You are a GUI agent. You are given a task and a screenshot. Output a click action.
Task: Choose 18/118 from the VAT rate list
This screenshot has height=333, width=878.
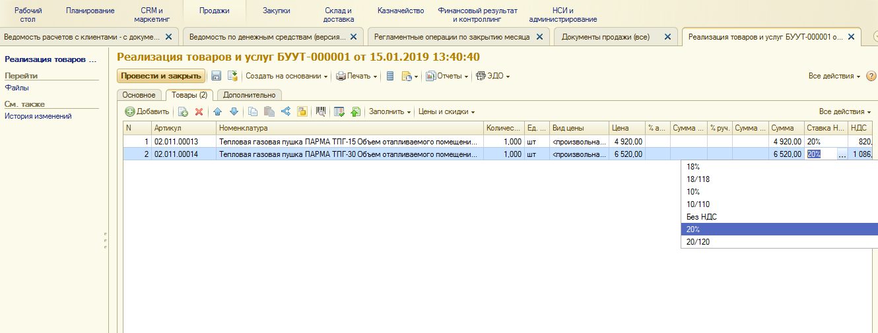click(x=779, y=179)
